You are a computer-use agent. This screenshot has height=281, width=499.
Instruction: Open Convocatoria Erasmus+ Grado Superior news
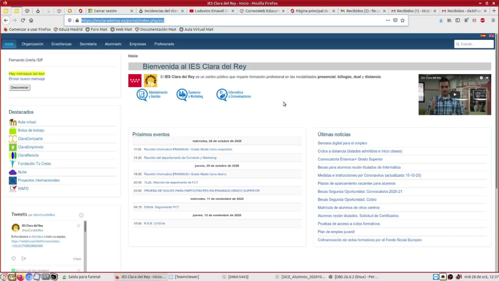[x=350, y=159]
